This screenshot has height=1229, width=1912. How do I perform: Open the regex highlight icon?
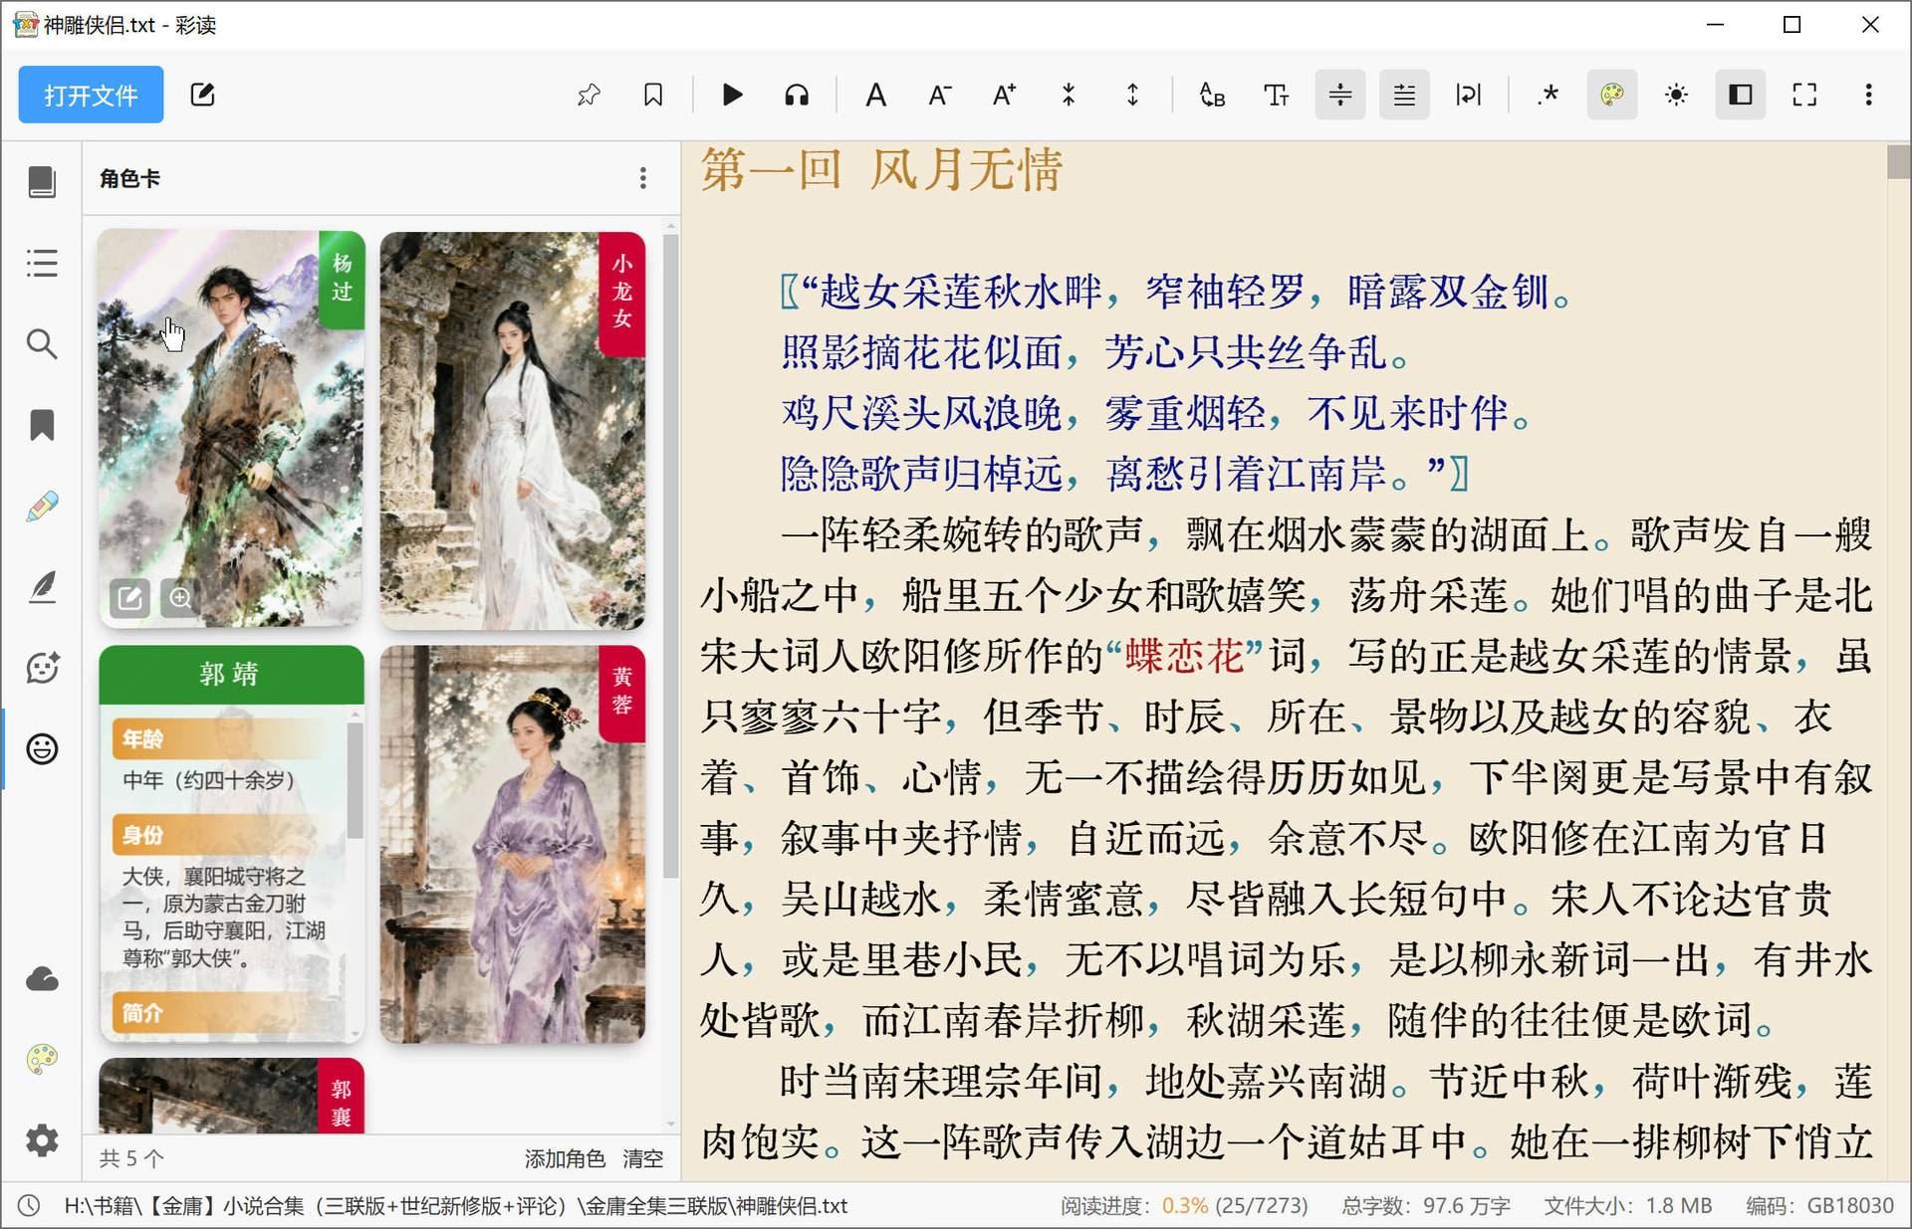1548,95
